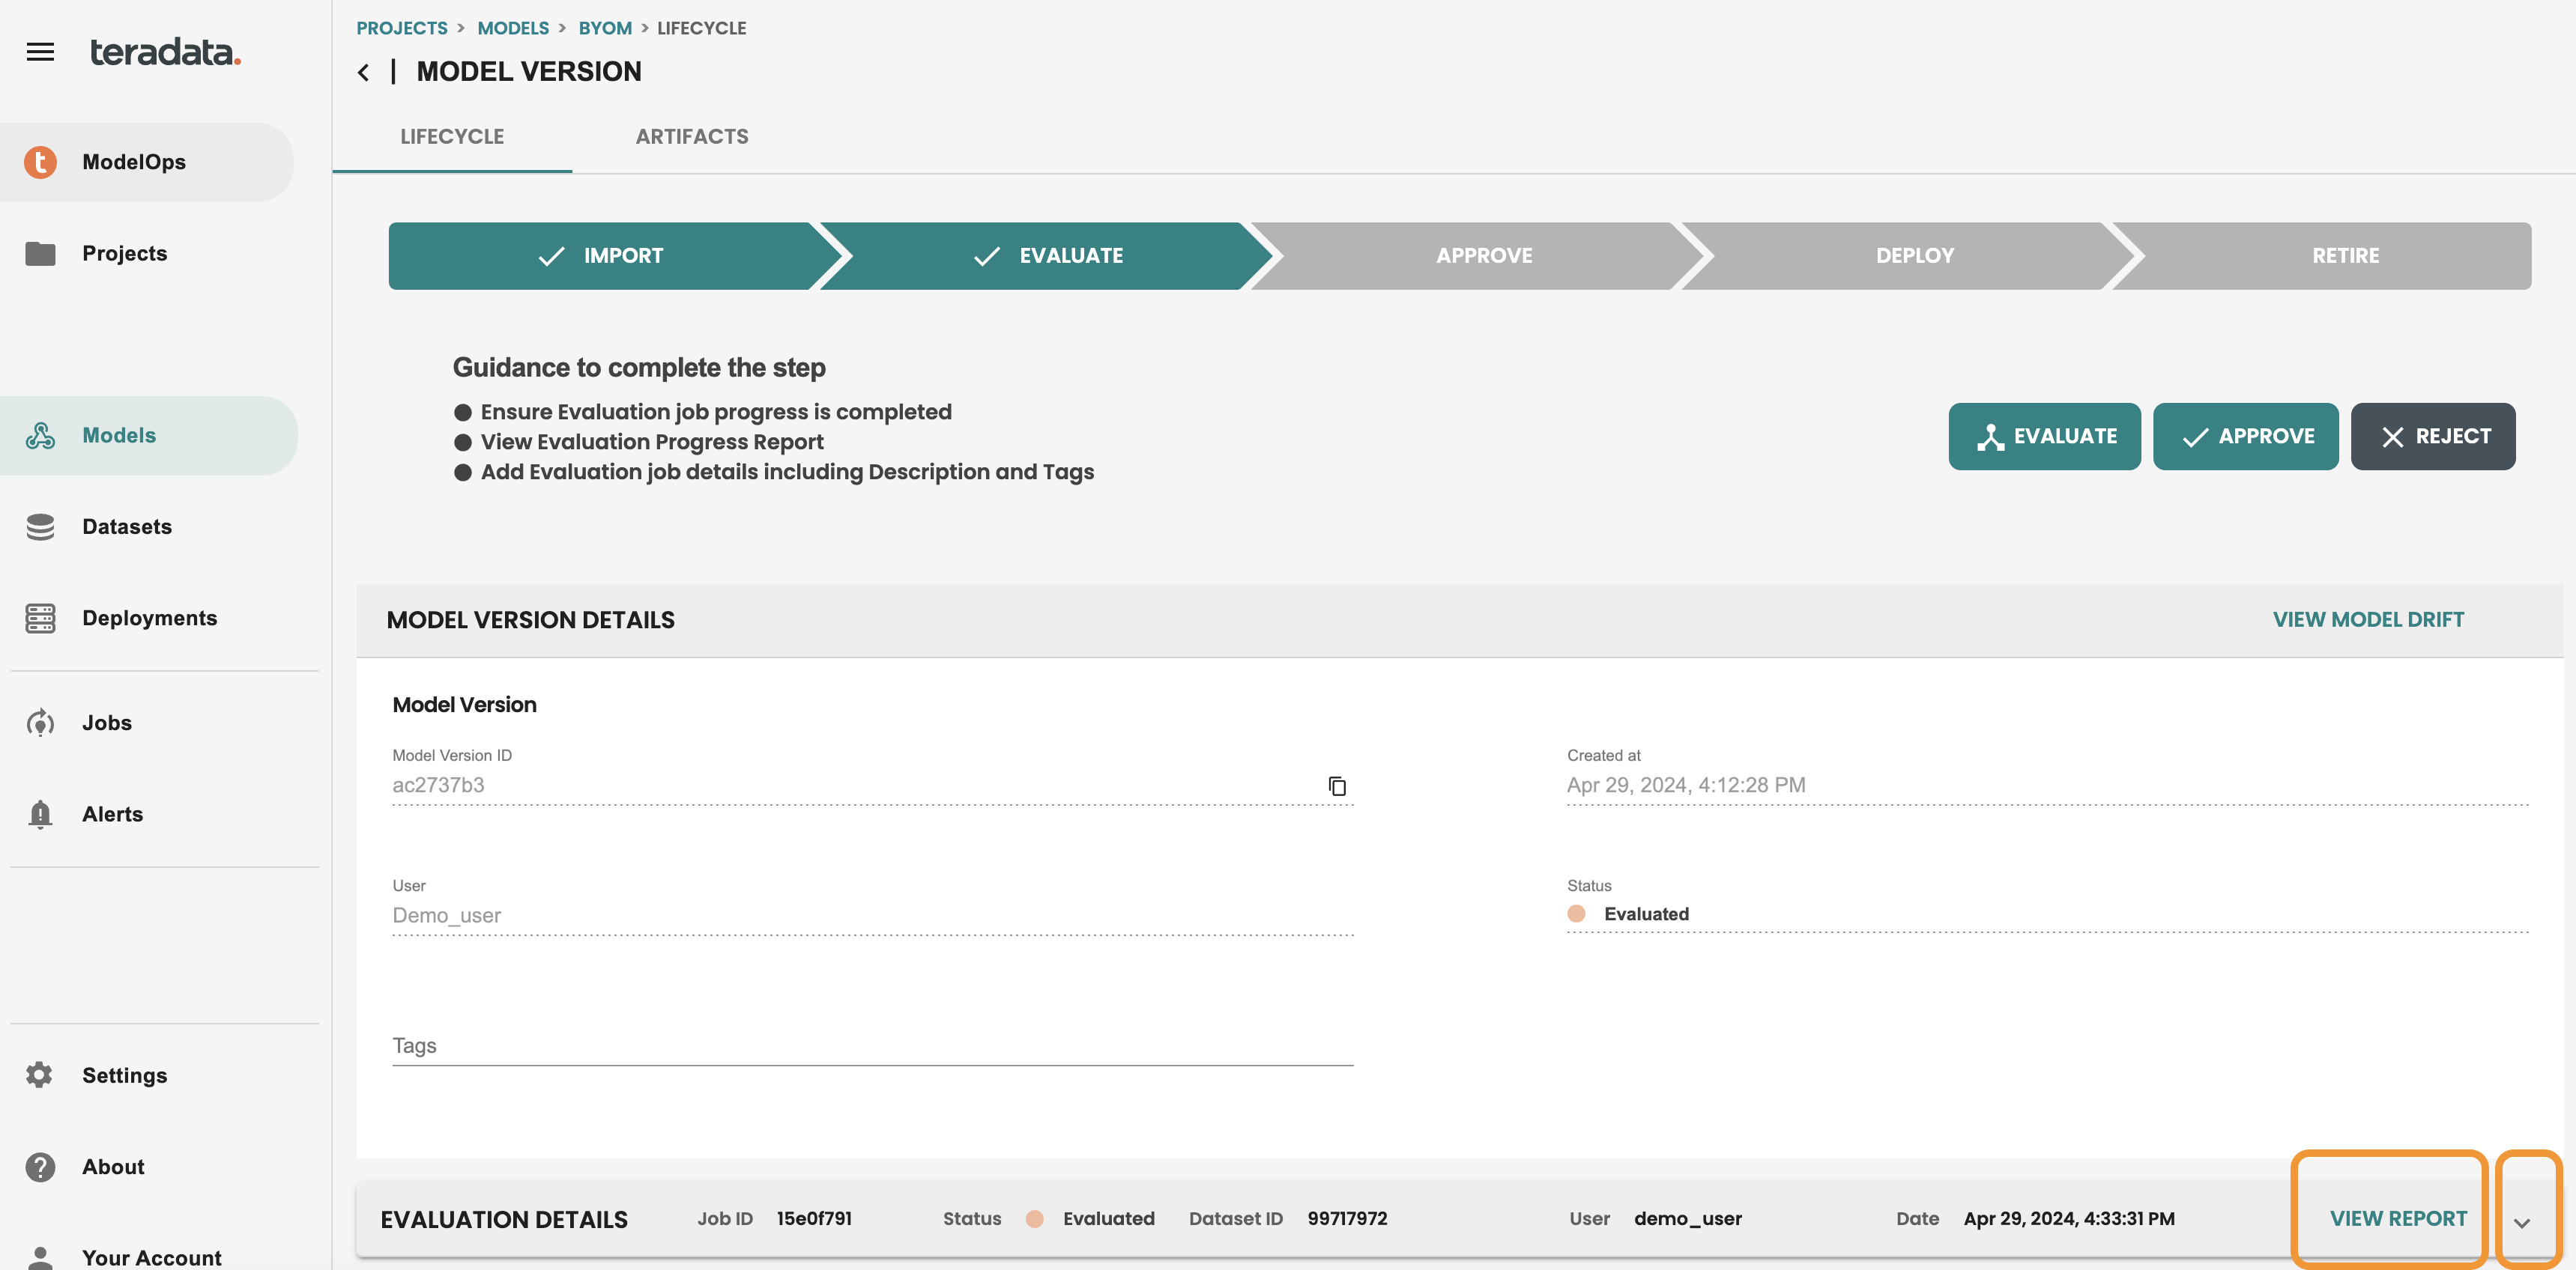Image resolution: width=2576 pixels, height=1270 pixels.
Task: Click the Jobs sidebar icon
Action: (40, 723)
